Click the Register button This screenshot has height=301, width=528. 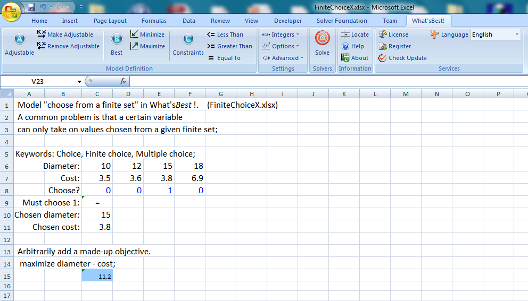(394, 46)
